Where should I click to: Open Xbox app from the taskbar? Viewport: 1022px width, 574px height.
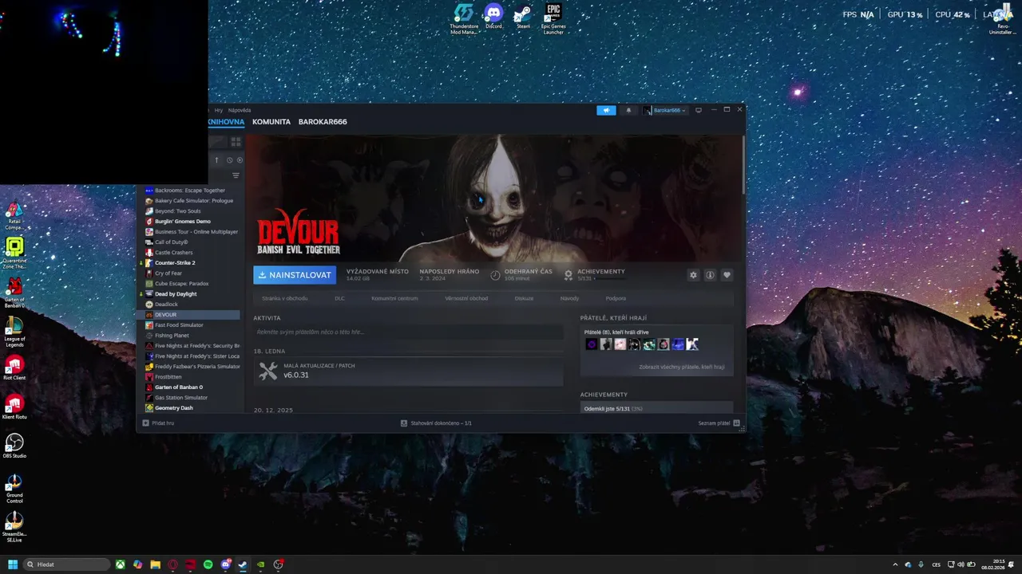click(121, 564)
